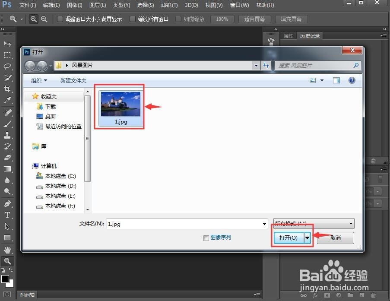390x301 pixels.
Task: Open the Filter menu
Action: pyautogui.click(x=169, y=5)
